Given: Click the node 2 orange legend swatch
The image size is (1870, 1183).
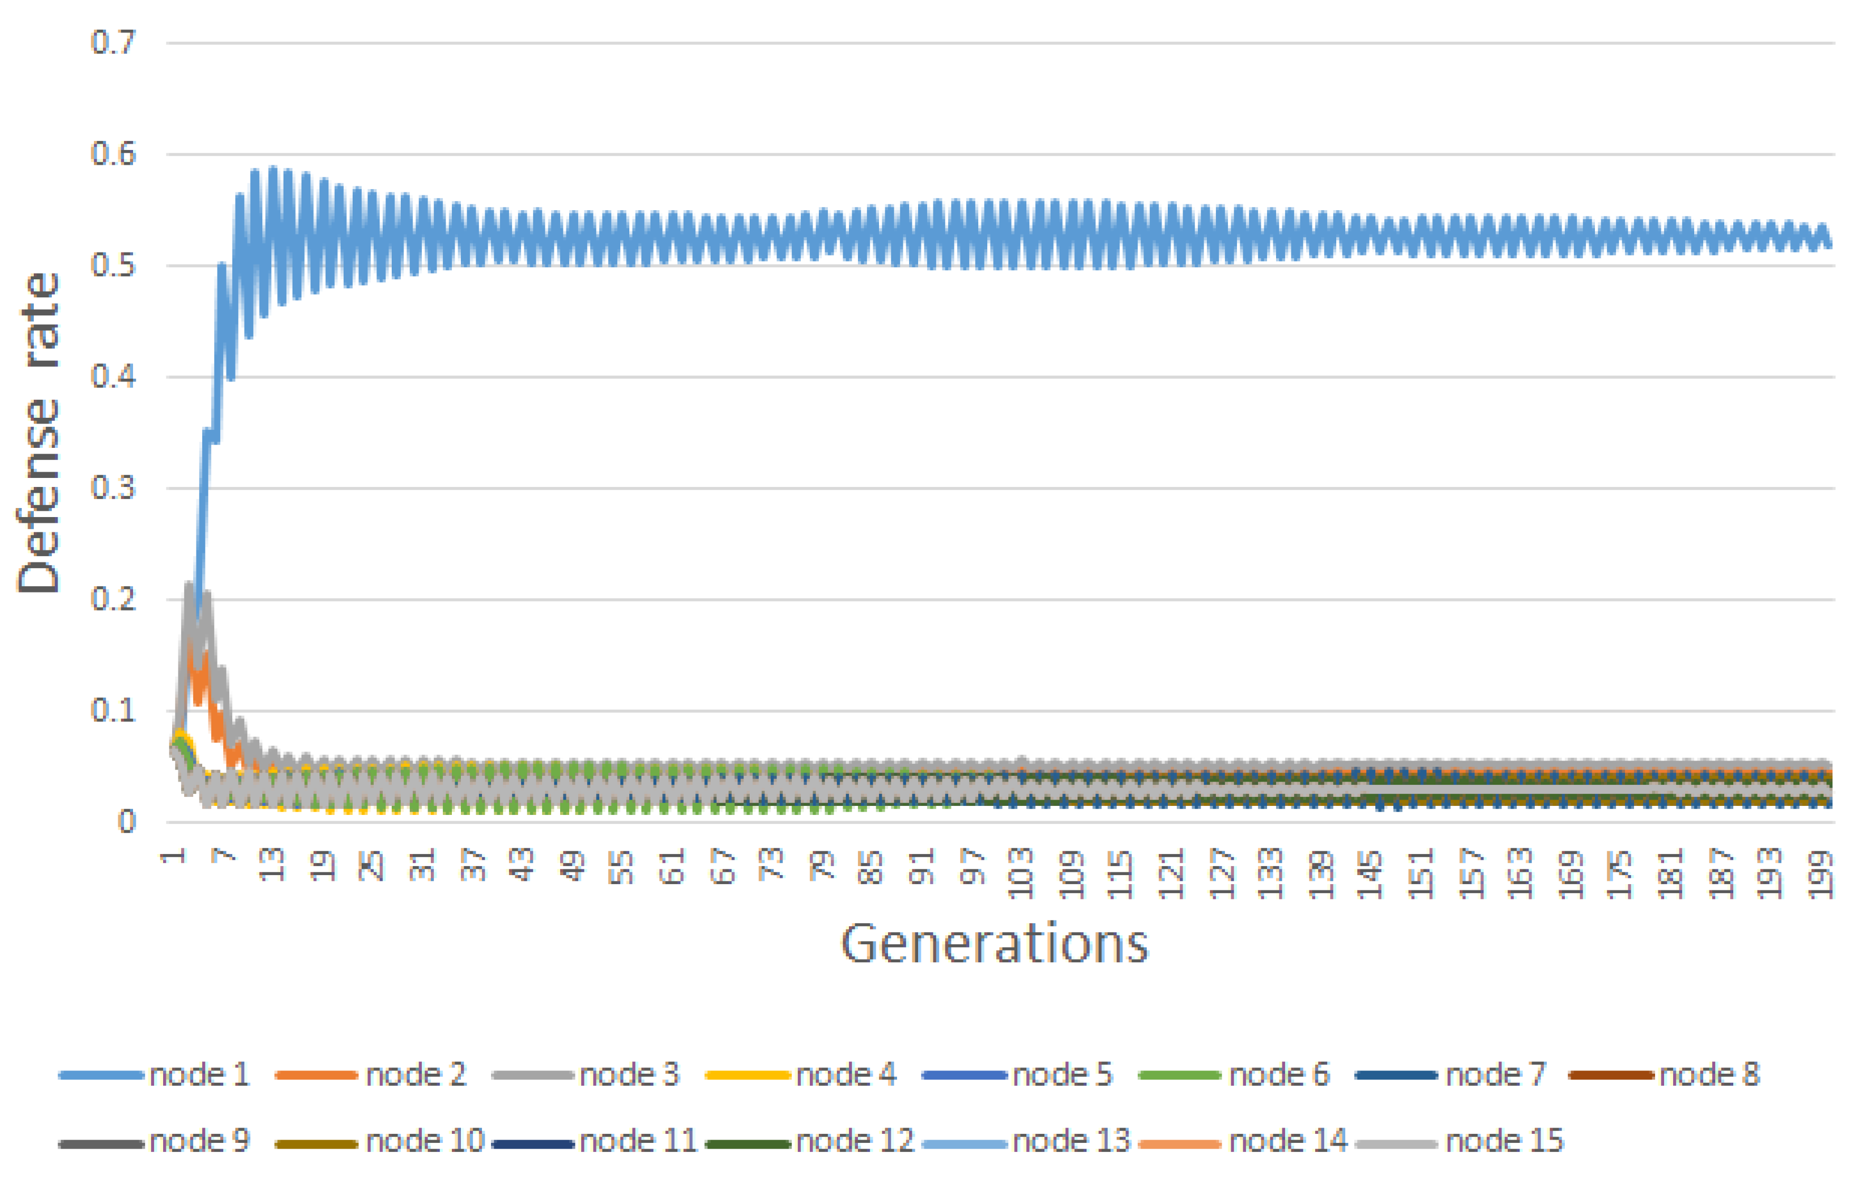Looking at the screenshot, I should click(317, 1076).
